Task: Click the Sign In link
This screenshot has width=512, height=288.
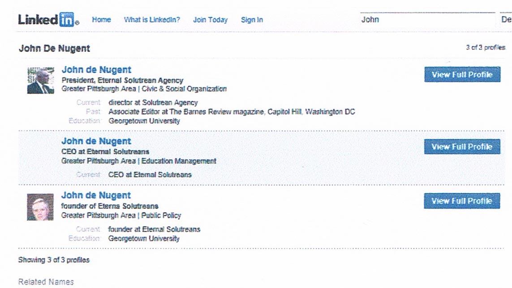Action: tap(252, 20)
